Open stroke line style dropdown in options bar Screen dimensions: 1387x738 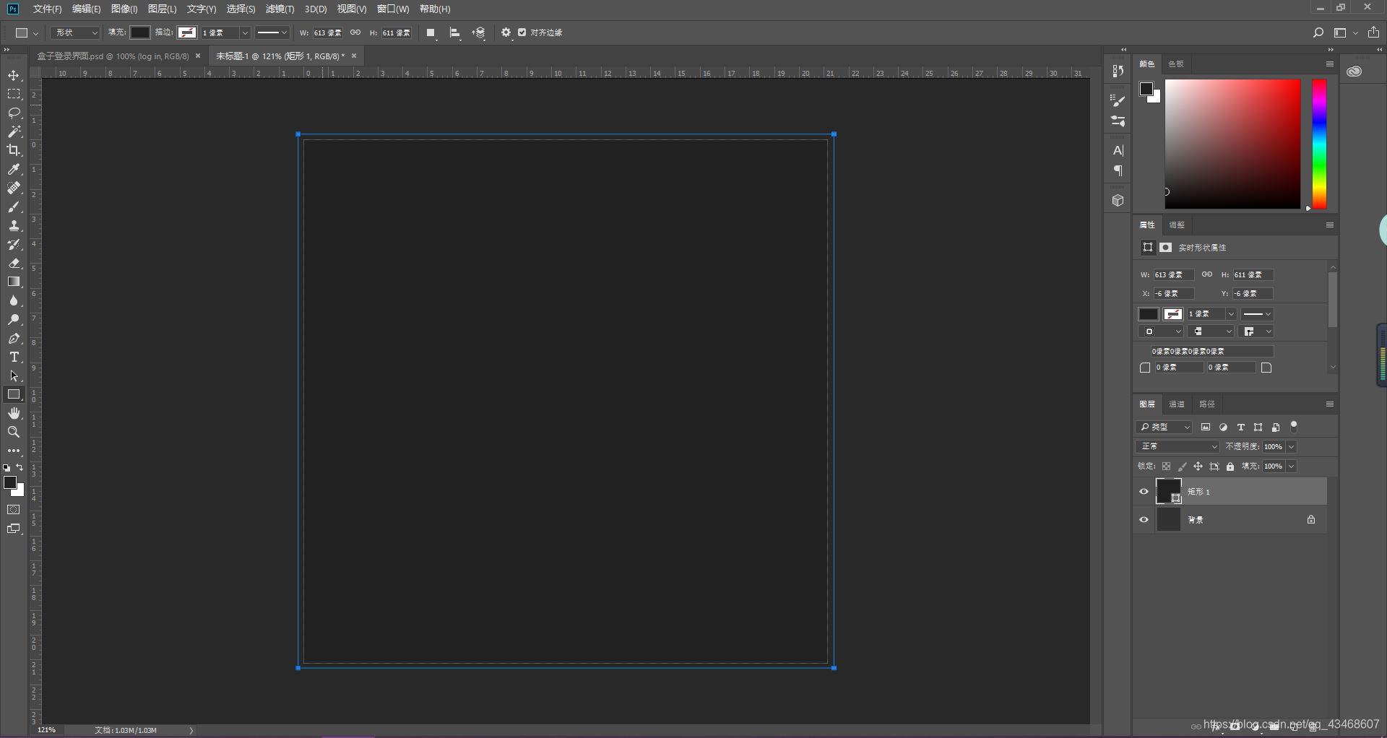point(272,32)
